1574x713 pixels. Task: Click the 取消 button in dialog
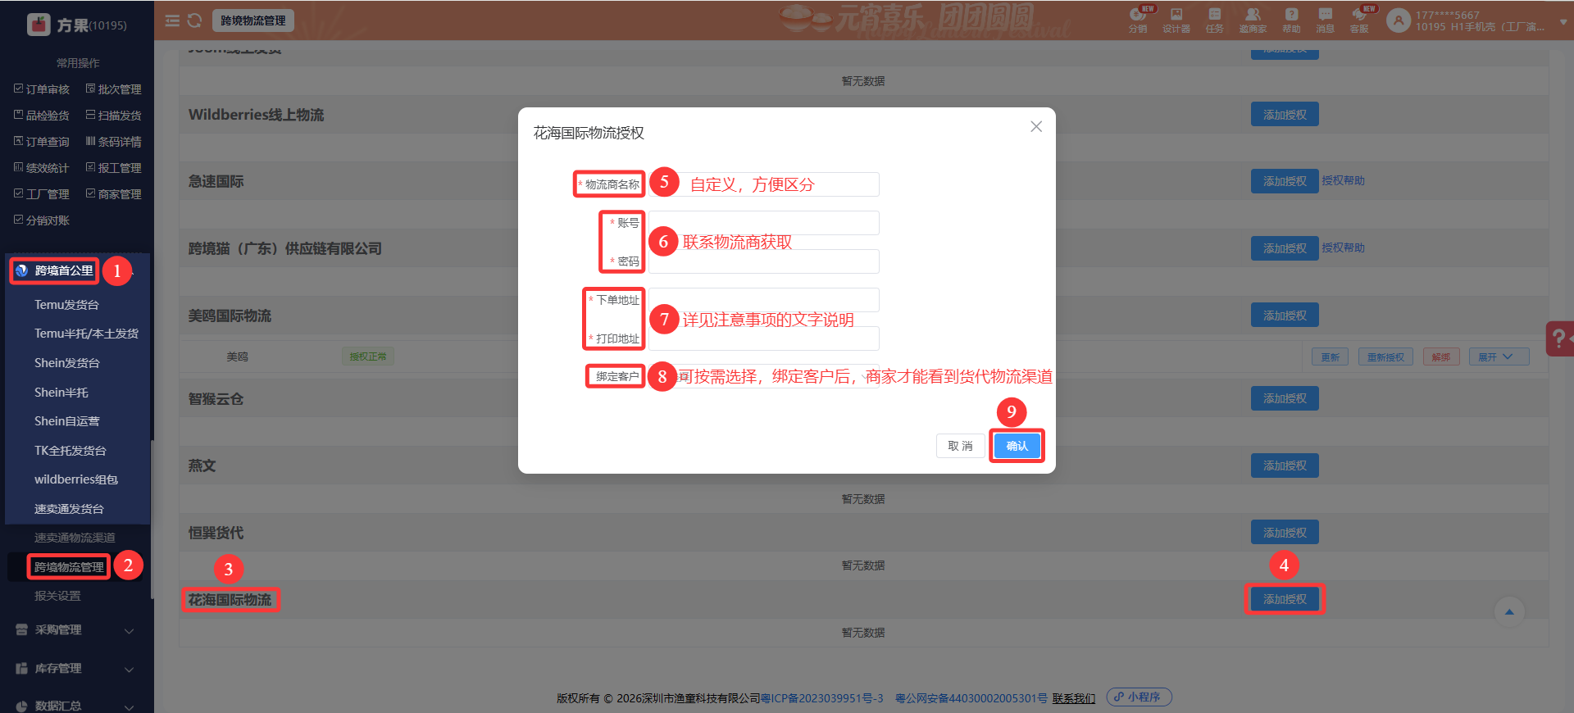tap(960, 446)
